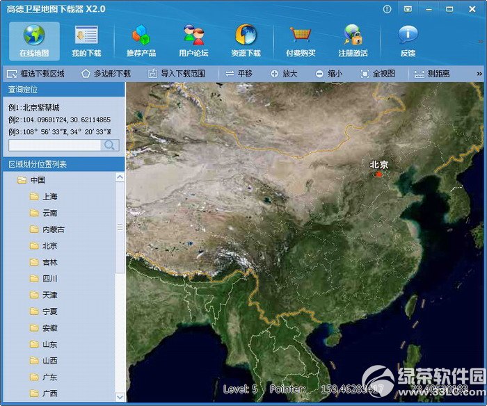Click the search magnifier button

pyautogui.click(x=110, y=145)
